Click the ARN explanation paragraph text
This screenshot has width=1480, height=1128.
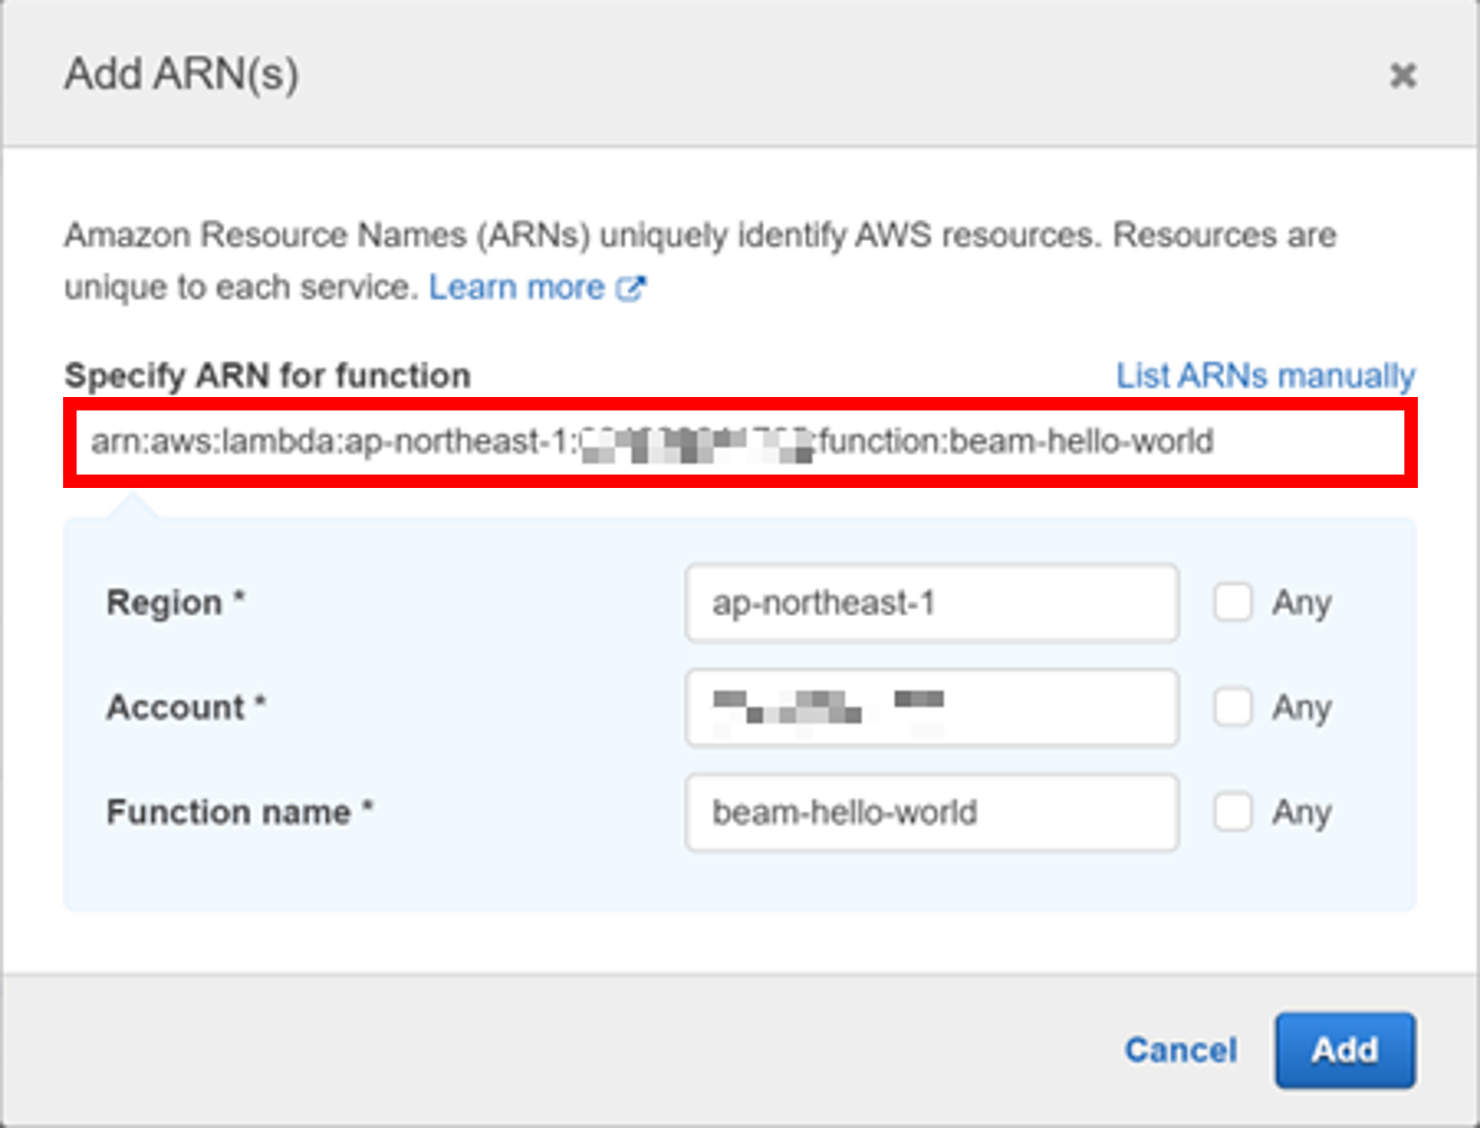coord(699,235)
